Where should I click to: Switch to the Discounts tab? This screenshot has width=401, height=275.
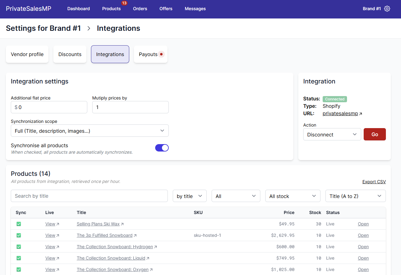70,54
